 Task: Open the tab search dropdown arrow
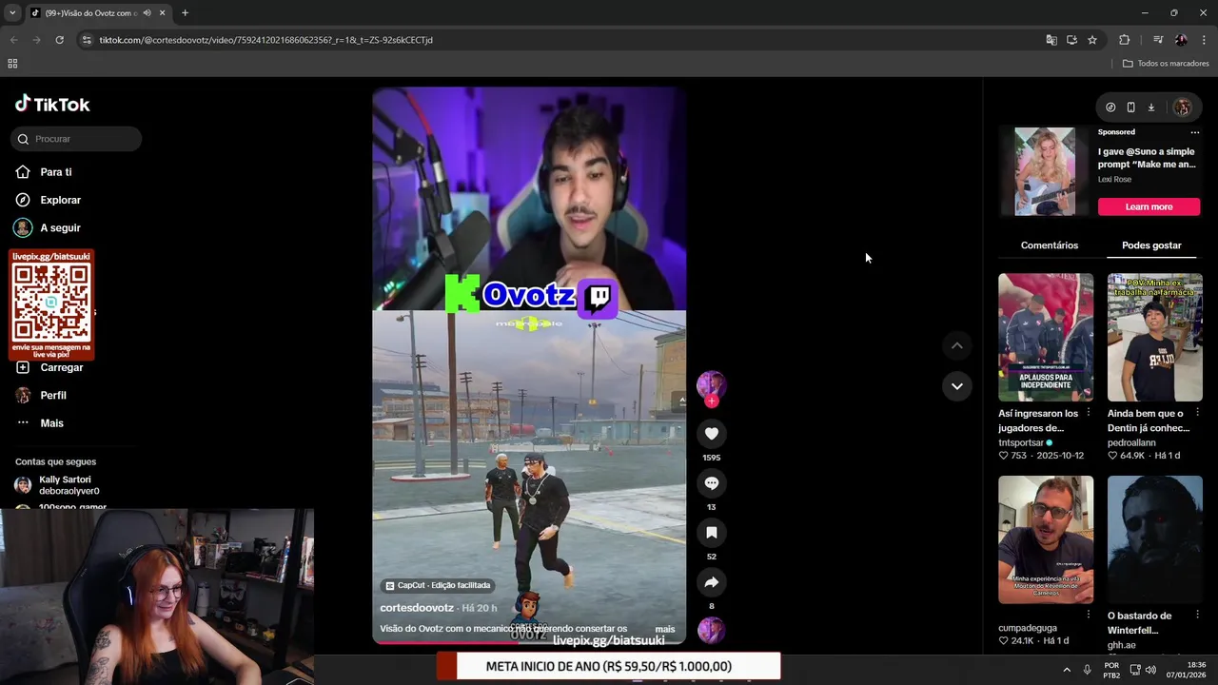12,13
